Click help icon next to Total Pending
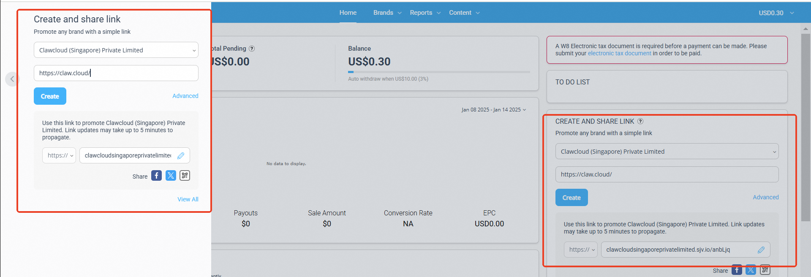 (x=252, y=49)
